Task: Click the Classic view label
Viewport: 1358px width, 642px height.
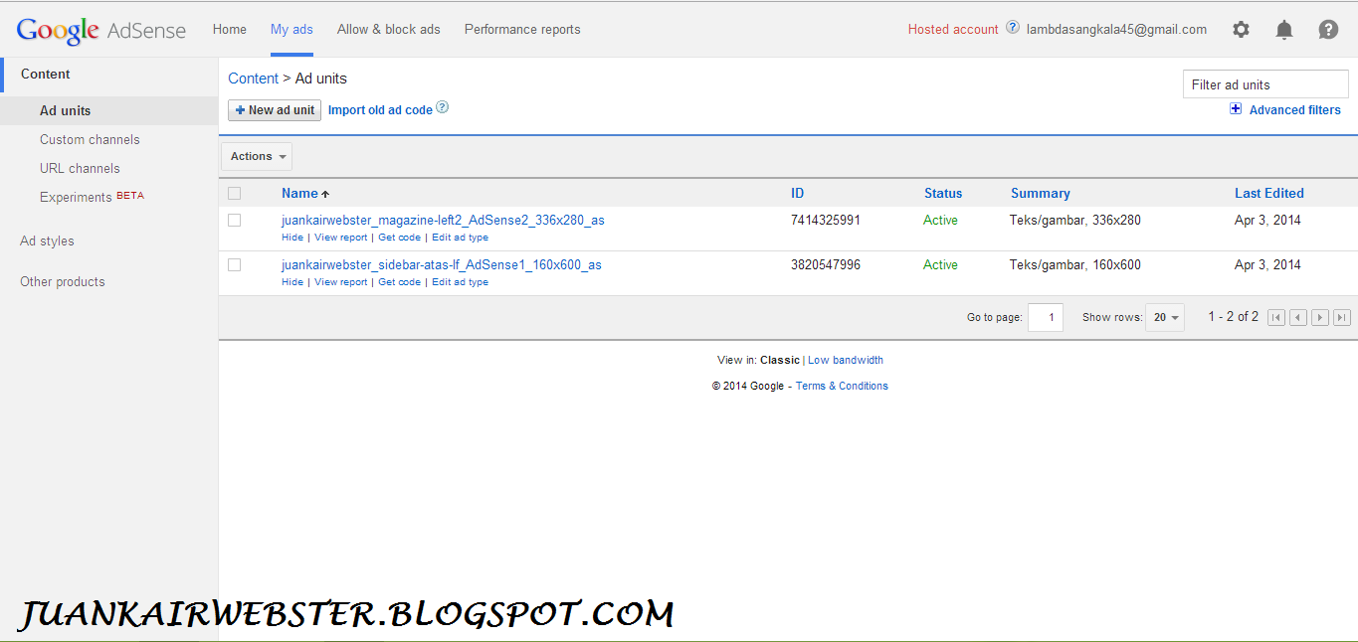Action: (780, 360)
